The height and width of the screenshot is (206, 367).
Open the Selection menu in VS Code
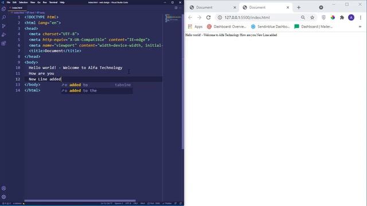pos(23,2)
